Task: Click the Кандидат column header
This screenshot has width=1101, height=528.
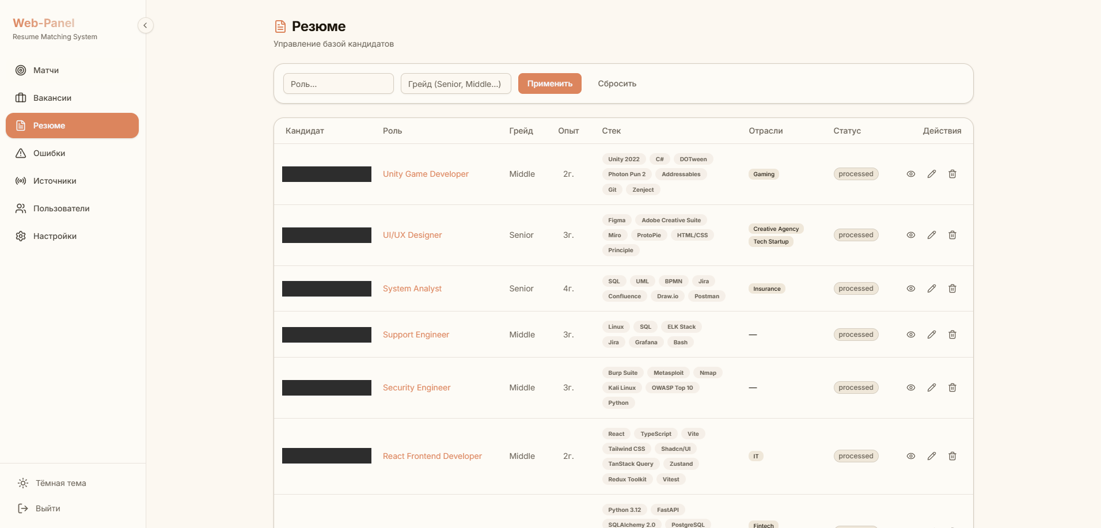Action: (305, 131)
